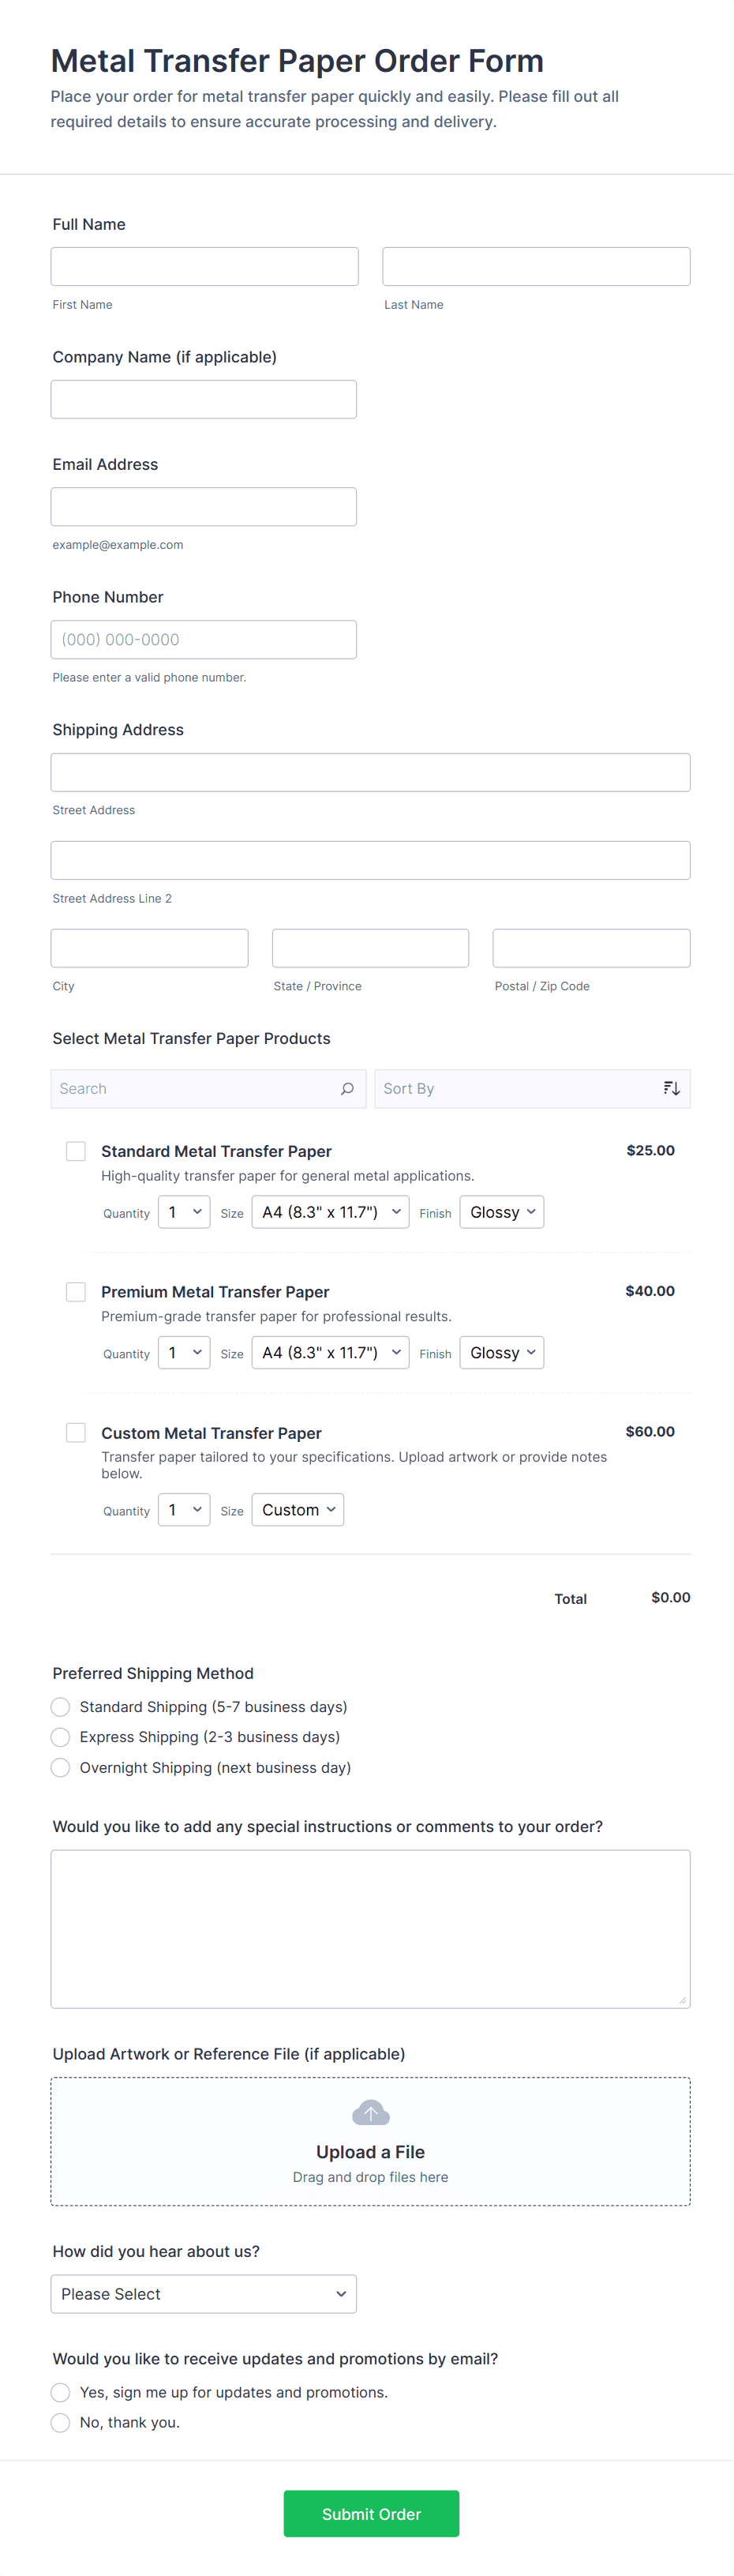This screenshot has height=2576, width=734.
Task: Select Express Shipping radio option
Action: coord(61,1737)
